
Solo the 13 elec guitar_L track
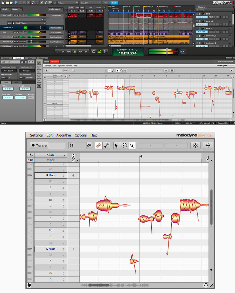(x=17, y=37)
